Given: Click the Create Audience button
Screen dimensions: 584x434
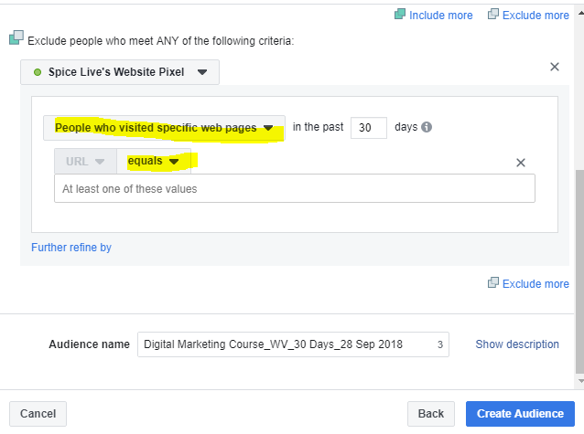Looking at the screenshot, I should pos(520,414).
